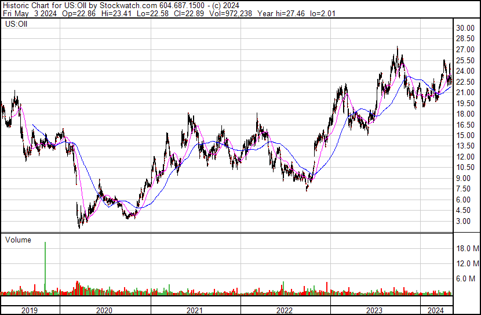Select the 2021 year on time axis
Image resolution: width=481 pixels, height=315 pixels.
tap(195, 310)
